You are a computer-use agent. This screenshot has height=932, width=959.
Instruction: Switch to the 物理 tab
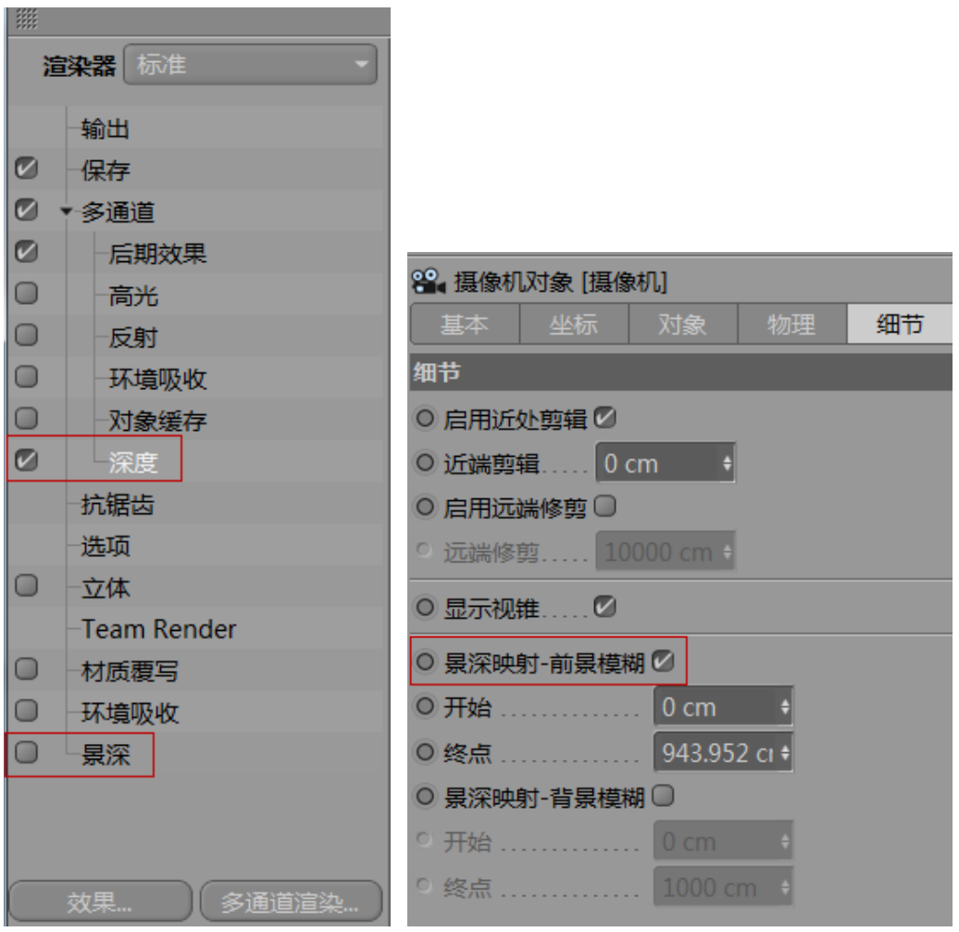point(792,323)
